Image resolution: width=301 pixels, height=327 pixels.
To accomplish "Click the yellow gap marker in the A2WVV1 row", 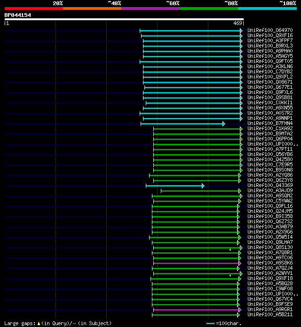I will (230, 275).
